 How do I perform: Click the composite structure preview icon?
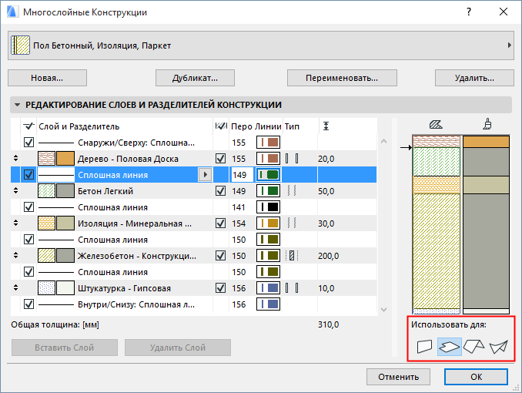click(20, 45)
